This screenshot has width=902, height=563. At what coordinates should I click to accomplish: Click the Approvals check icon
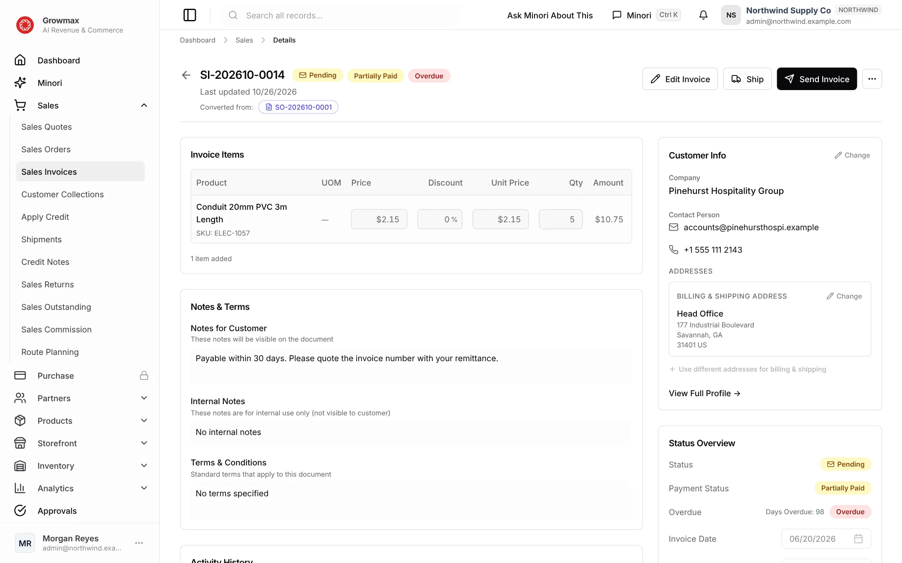(20, 511)
